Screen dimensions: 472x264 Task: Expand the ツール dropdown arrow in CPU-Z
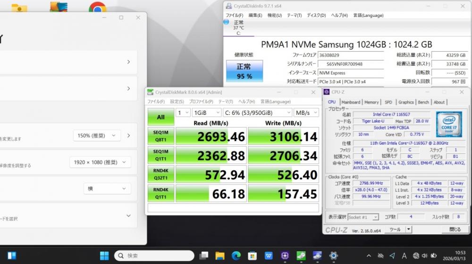click(x=408, y=230)
